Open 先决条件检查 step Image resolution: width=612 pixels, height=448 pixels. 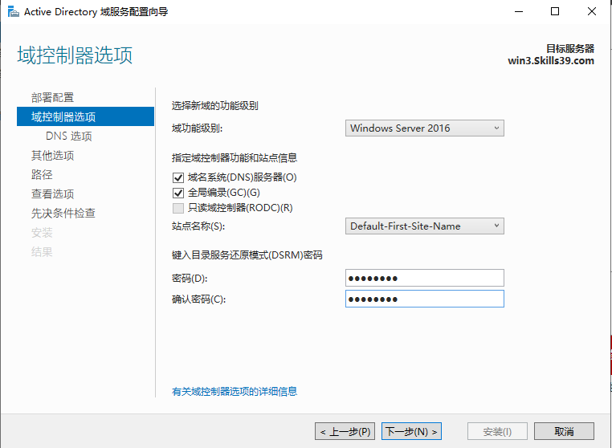(63, 213)
